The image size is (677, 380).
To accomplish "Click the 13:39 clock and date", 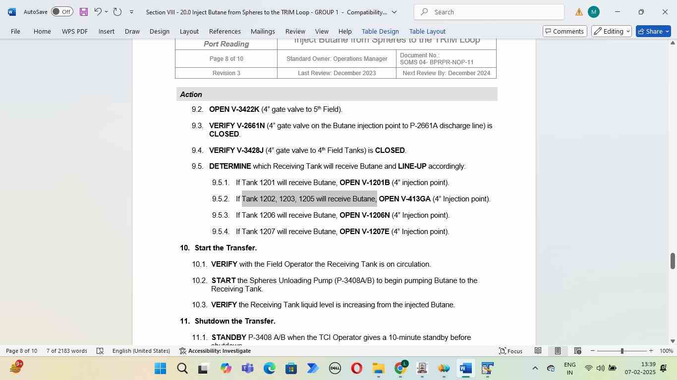I will coord(640,368).
